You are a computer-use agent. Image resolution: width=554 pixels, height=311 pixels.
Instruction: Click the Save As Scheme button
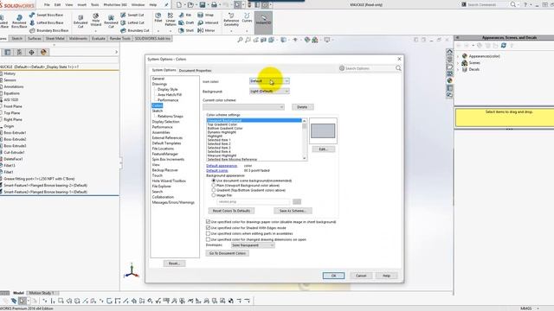(x=293, y=211)
